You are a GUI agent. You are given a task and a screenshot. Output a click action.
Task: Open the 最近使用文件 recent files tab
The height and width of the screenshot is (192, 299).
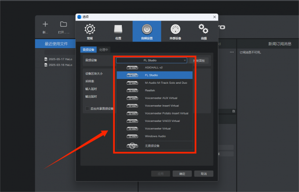(55, 44)
